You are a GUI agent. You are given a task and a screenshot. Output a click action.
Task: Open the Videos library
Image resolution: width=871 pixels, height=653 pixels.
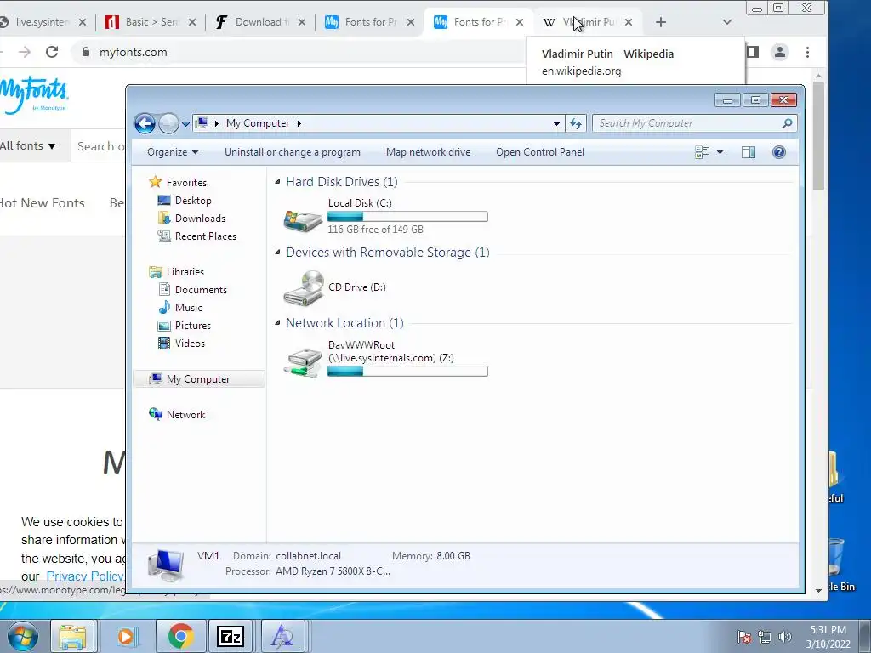[182, 344]
